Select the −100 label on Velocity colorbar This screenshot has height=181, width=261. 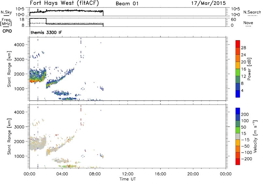click(247, 152)
